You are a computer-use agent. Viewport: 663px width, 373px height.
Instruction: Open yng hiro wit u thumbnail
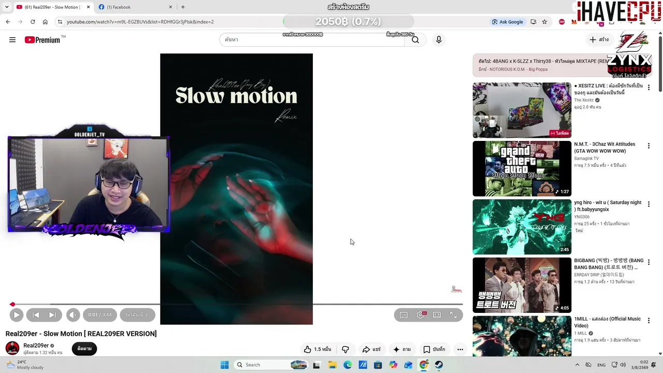[522, 227]
